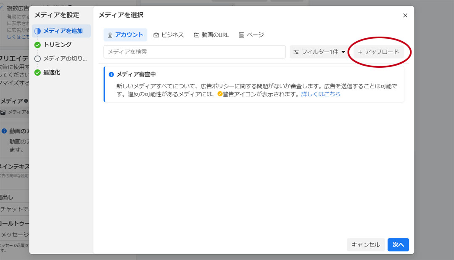454x260 pixels.
Task: Click the 次へ button
Action: [x=398, y=244]
